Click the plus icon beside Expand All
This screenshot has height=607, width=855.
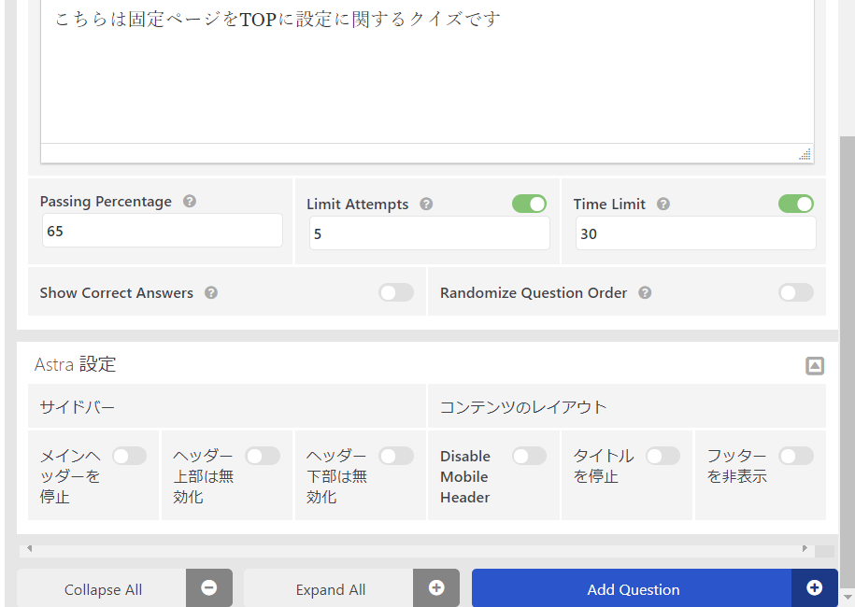point(436,588)
